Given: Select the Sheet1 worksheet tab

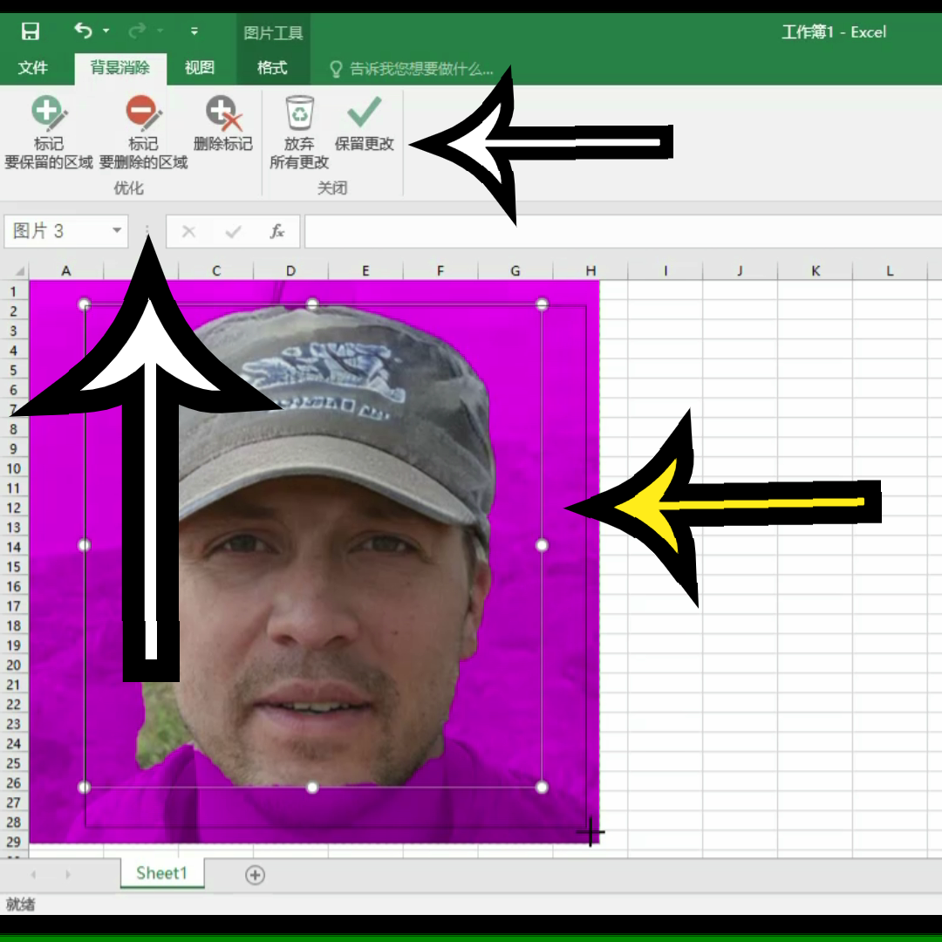Looking at the screenshot, I should point(161,873).
